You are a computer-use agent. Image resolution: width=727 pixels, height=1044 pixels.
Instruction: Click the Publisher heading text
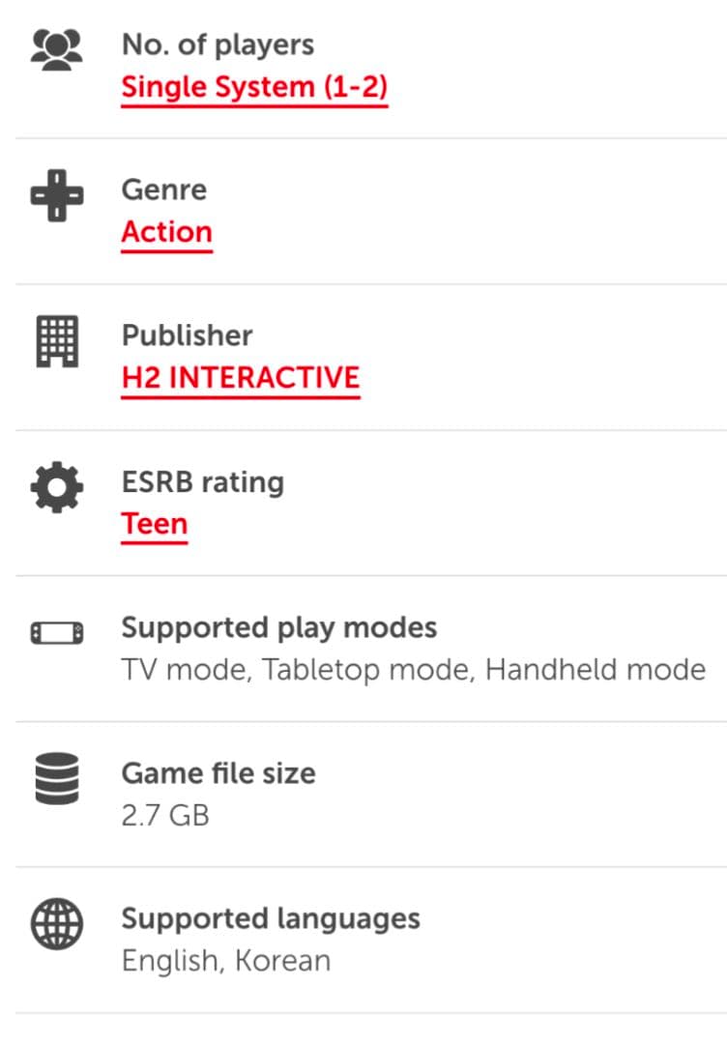187,335
